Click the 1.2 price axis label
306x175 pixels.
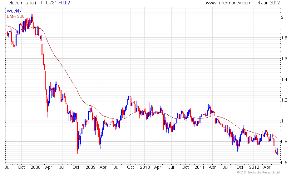tap(284, 100)
